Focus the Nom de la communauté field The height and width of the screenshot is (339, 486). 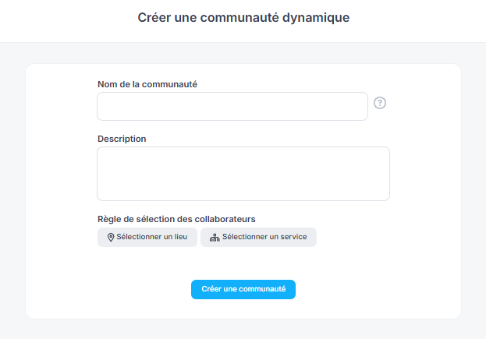[232, 106]
